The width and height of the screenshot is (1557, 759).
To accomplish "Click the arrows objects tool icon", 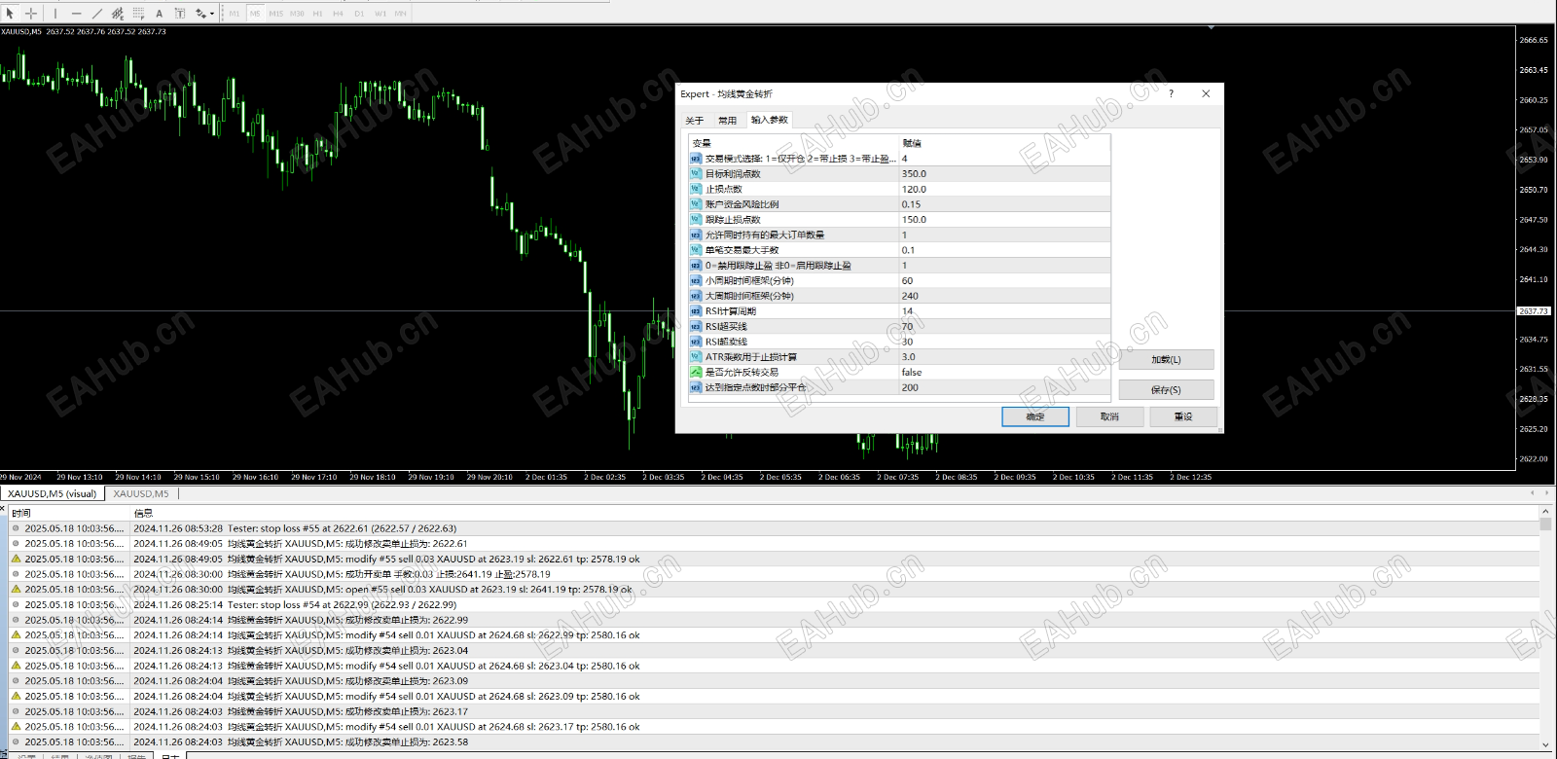I will point(200,13).
